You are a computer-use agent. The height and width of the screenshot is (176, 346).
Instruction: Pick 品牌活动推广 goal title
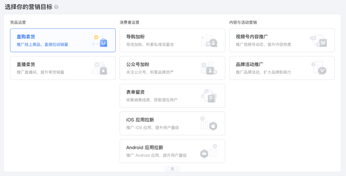250,64
